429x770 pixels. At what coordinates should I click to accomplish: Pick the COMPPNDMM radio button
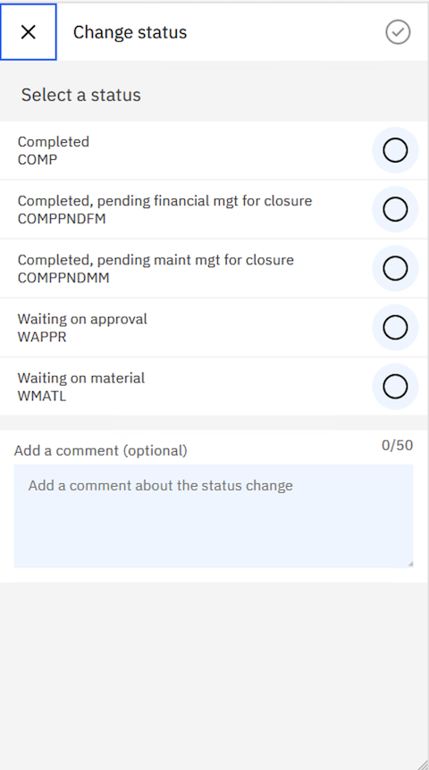pos(395,268)
